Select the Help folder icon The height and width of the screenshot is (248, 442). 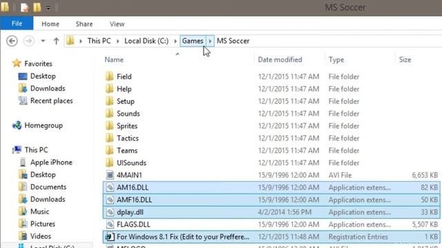110,89
